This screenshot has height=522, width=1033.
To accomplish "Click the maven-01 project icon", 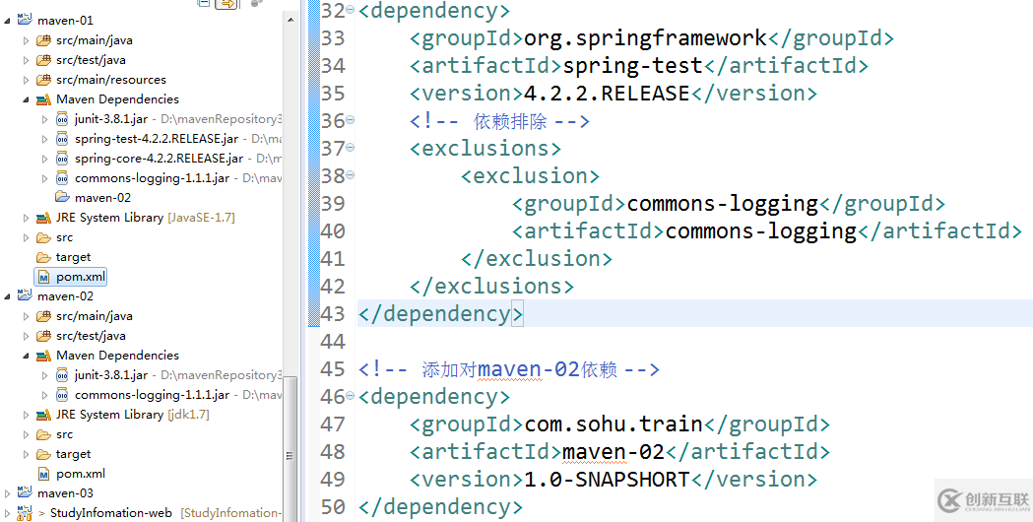I will click(x=25, y=20).
